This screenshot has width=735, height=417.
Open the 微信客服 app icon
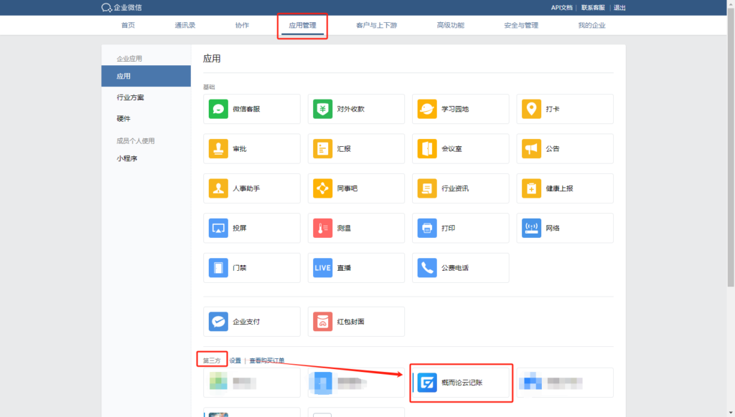(218, 109)
